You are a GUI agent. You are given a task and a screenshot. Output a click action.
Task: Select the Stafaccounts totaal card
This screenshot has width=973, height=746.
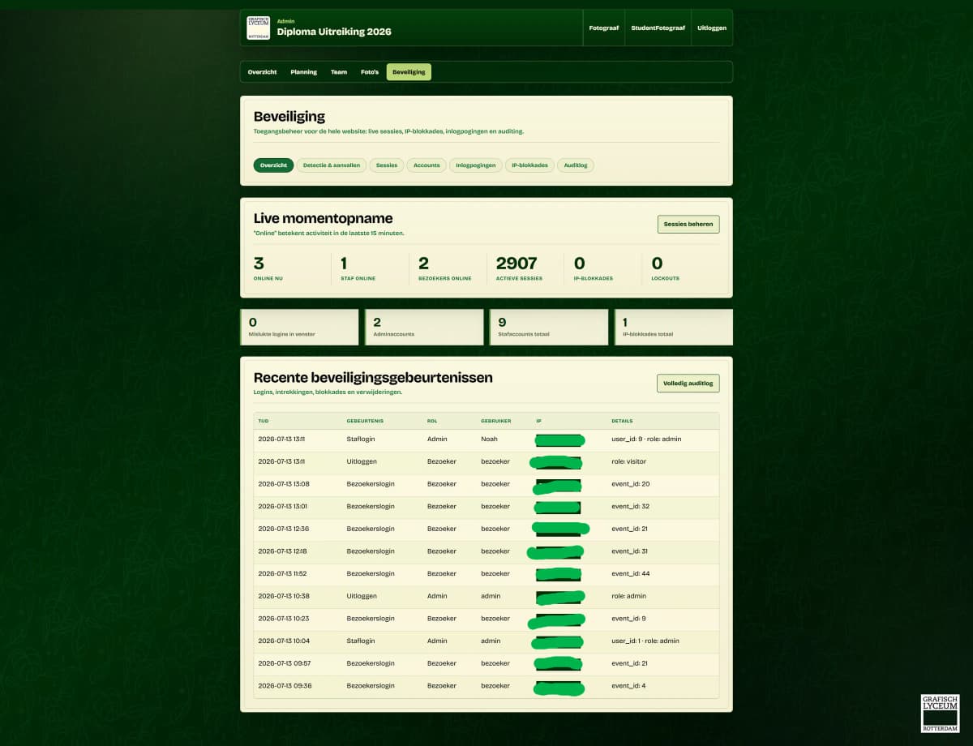coord(549,327)
